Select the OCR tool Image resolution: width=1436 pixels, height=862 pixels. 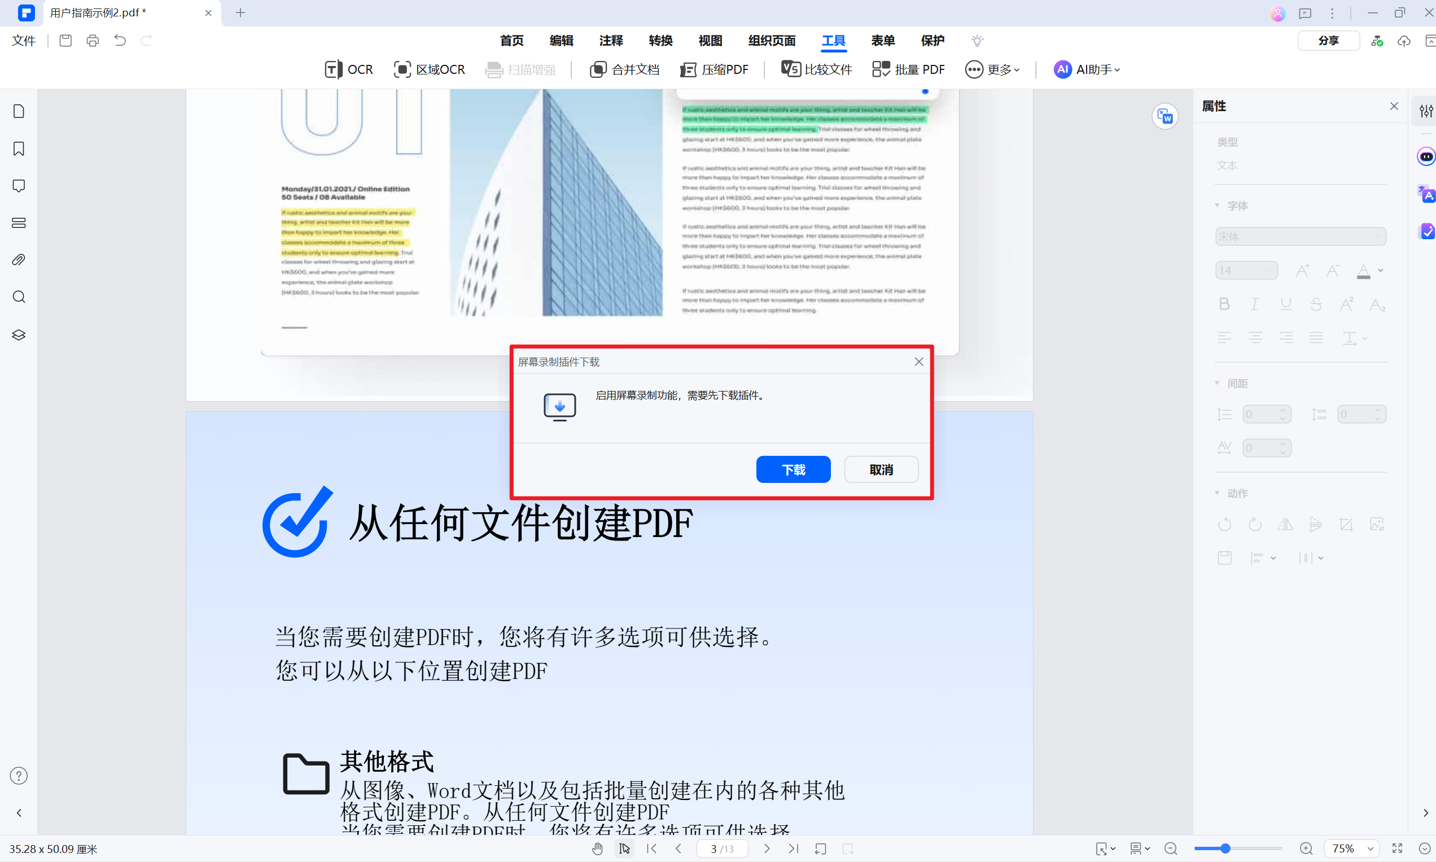pos(348,69)
